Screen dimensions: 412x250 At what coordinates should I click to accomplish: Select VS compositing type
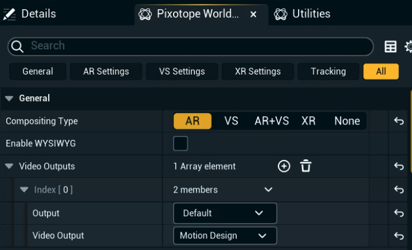(x=231, y=121)
